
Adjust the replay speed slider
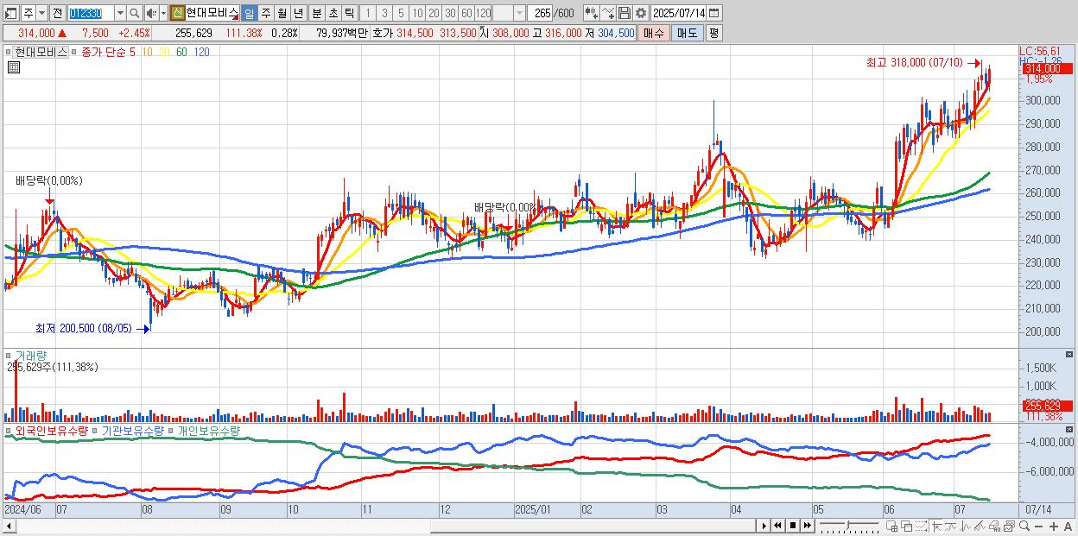click(x=847, y=526)
